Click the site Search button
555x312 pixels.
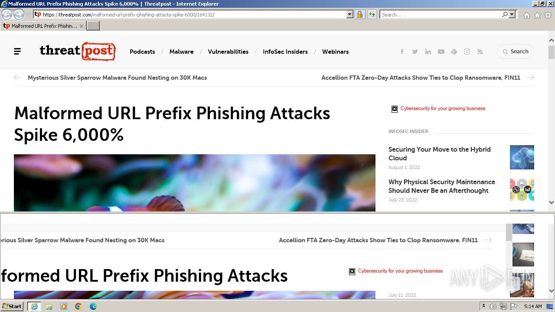point(516,52)
